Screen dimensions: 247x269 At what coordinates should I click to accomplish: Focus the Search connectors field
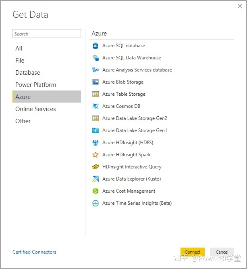click(x=47, y=34)
